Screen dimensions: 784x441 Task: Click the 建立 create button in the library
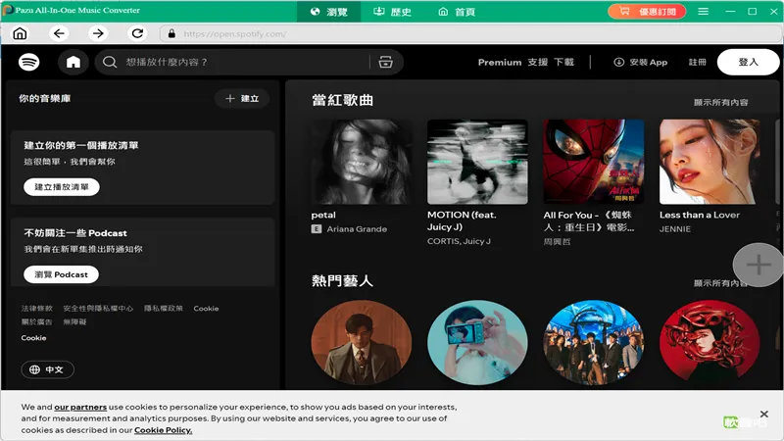(242, 99)
